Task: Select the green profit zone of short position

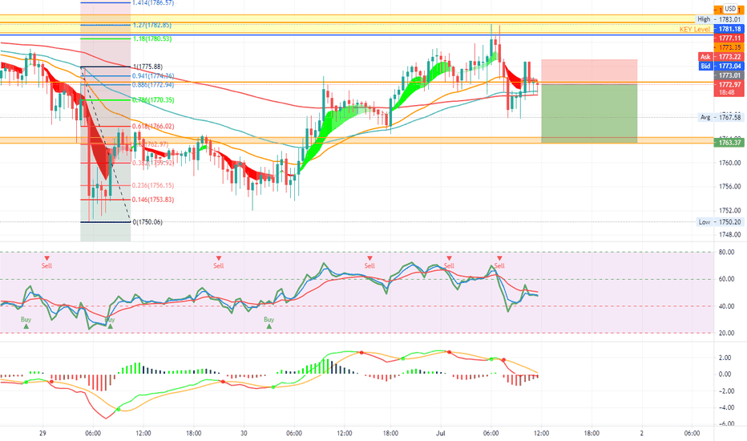Action: click(589, 114)
